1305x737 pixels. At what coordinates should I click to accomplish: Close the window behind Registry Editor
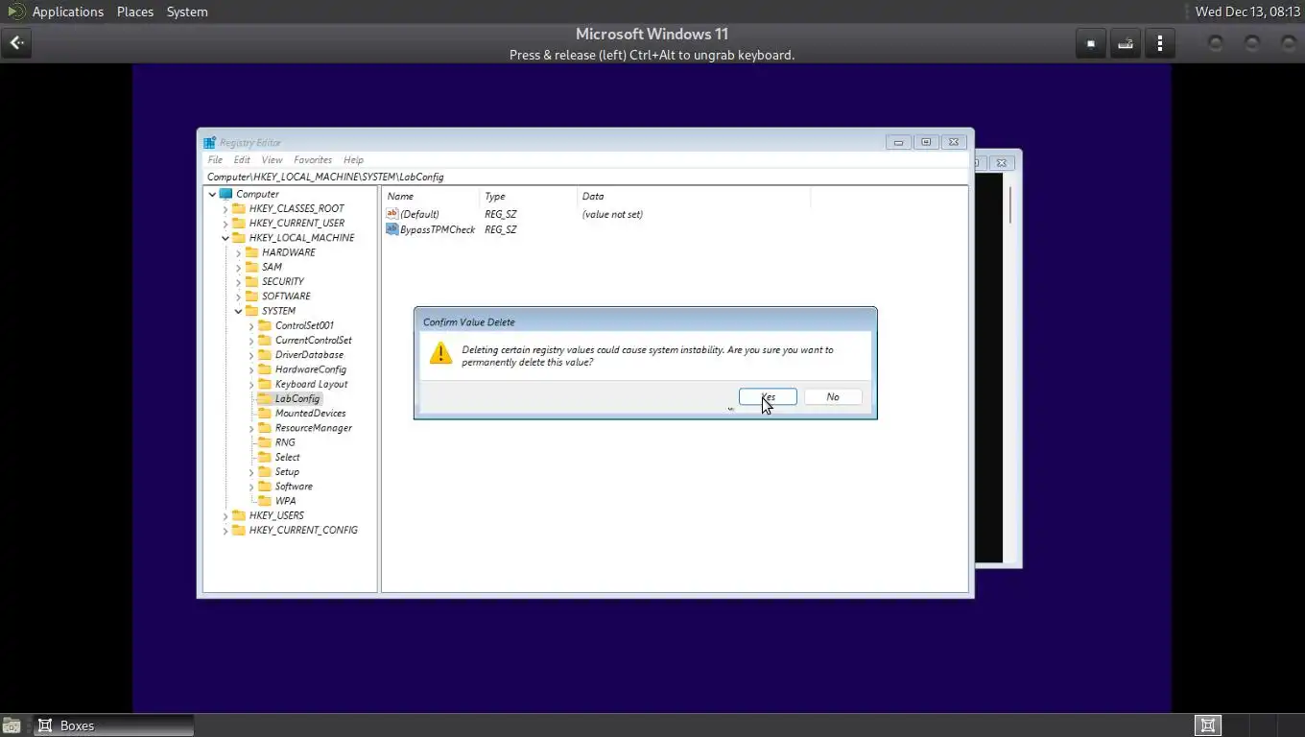[x=1001, y=163]
